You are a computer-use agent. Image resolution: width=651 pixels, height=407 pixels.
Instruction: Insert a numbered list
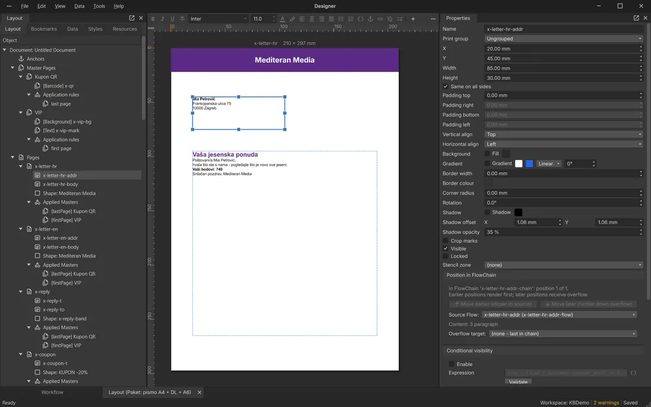tap(351, 19)
